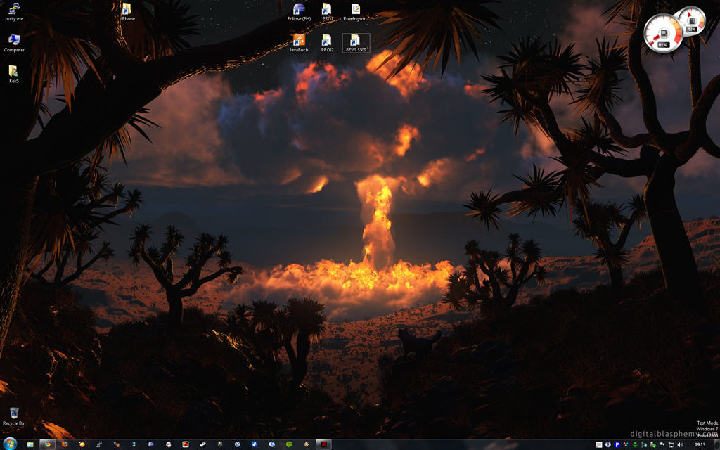Launch Google Chrome from the taskbar

pyautogui.click(x=47, y=444)
